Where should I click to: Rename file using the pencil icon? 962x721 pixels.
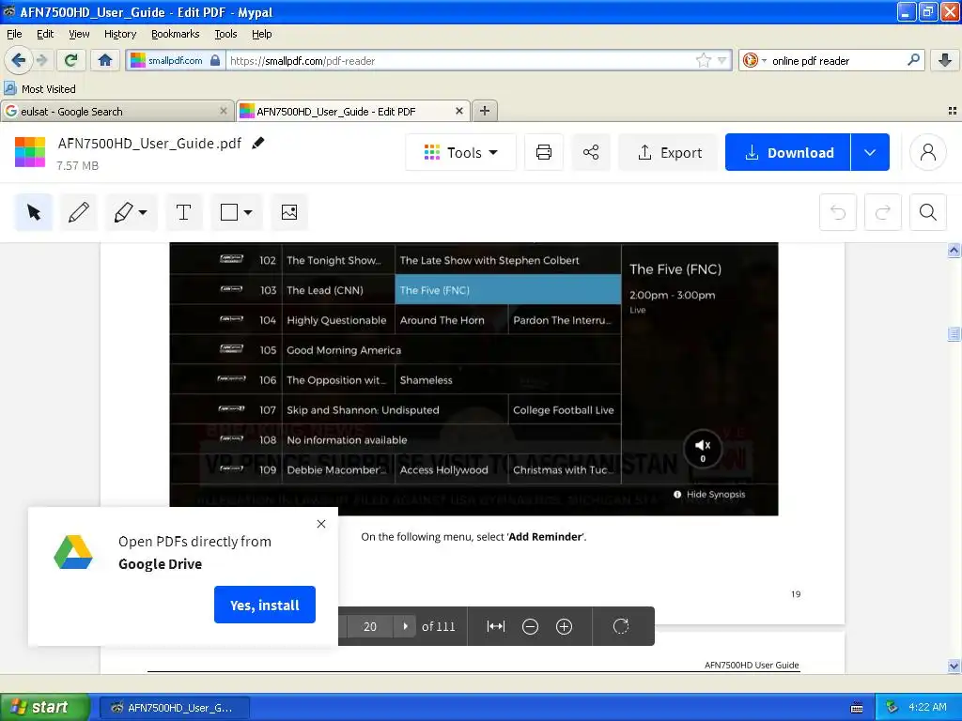tap(258, 143)
